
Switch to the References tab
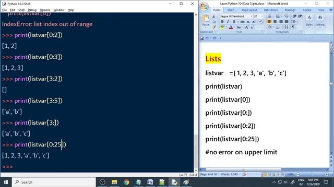tap(271, 10)
